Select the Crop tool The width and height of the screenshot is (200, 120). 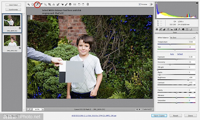coord(50,4)
